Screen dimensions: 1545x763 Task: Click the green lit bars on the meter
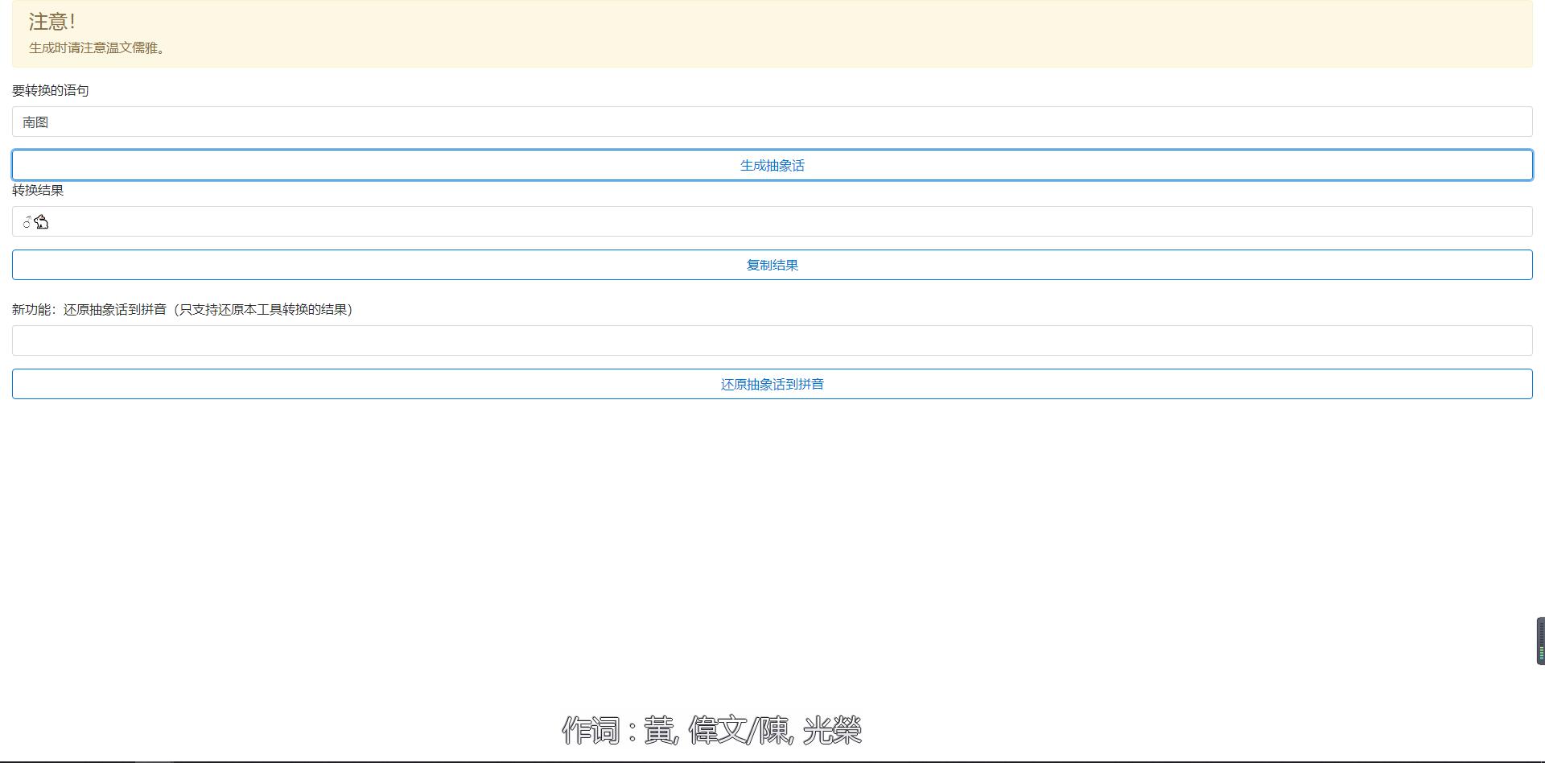click(1541, 653)
